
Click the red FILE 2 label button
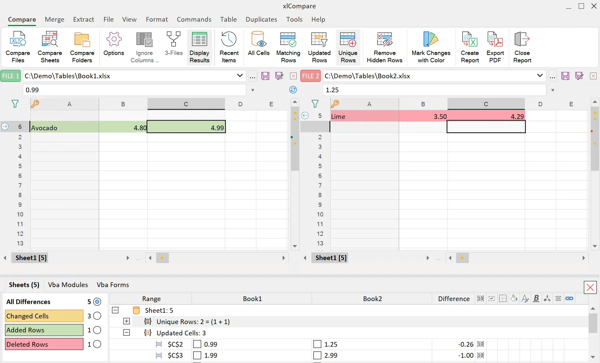(x=310, y=76)
